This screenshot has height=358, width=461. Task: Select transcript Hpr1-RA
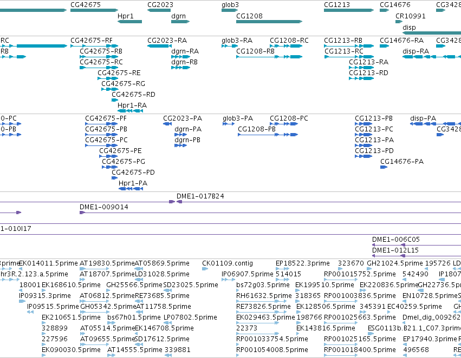[132, 105]
